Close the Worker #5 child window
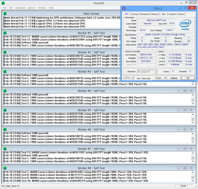Screen dimensions: 198x189 click(191, 110)
